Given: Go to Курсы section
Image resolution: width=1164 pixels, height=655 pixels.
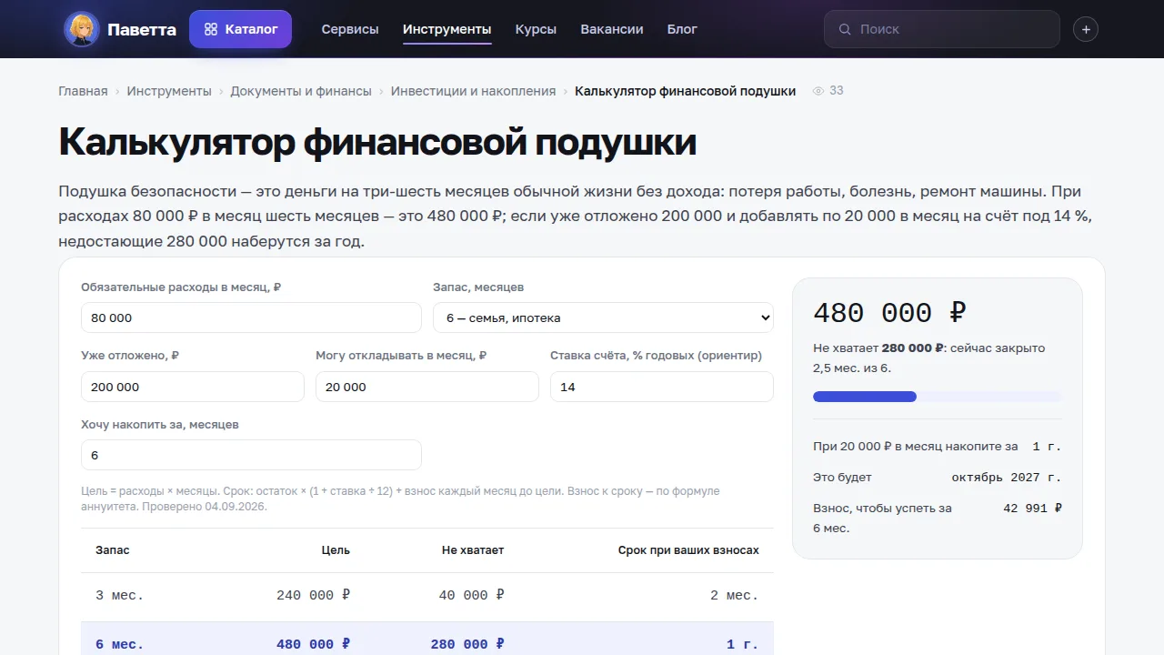Looking at the screenshot, I should (536, 29).
